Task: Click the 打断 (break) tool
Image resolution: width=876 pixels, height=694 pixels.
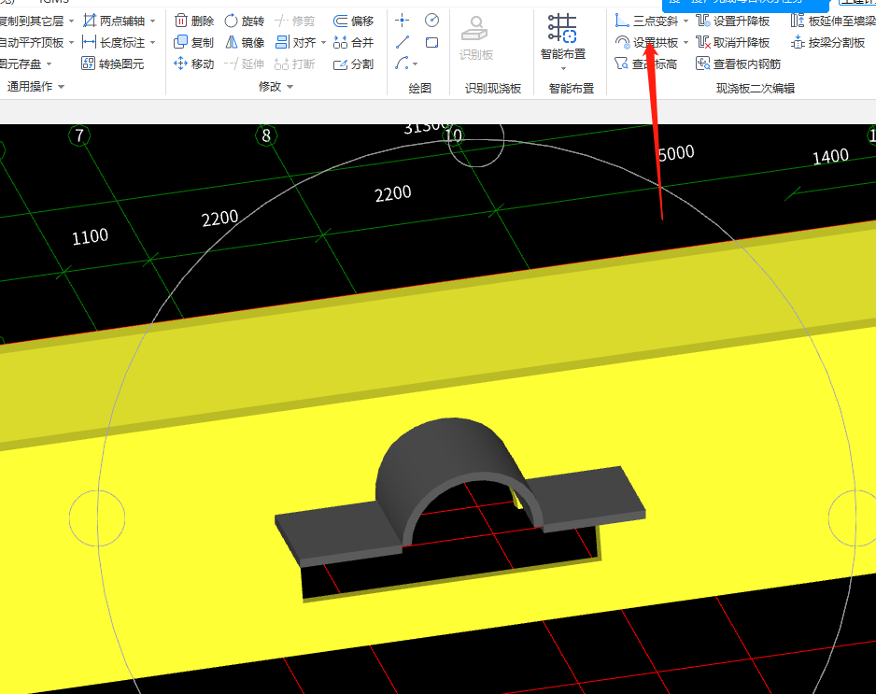Action: pyautogui.click(x=295, y=64)
